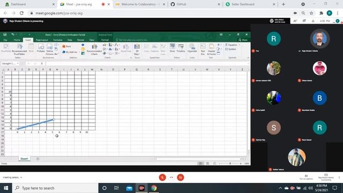Open the Format drawing tools tab
This screenshot has width=343, height=193.
pos(105,40)
